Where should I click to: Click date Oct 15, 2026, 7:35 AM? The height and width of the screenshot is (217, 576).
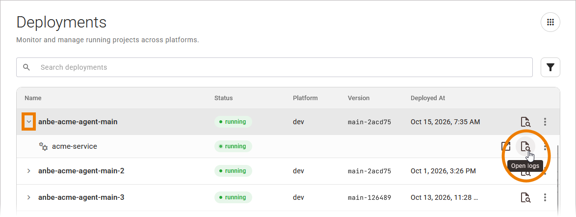pyautogui.click(x=445, y=122)
